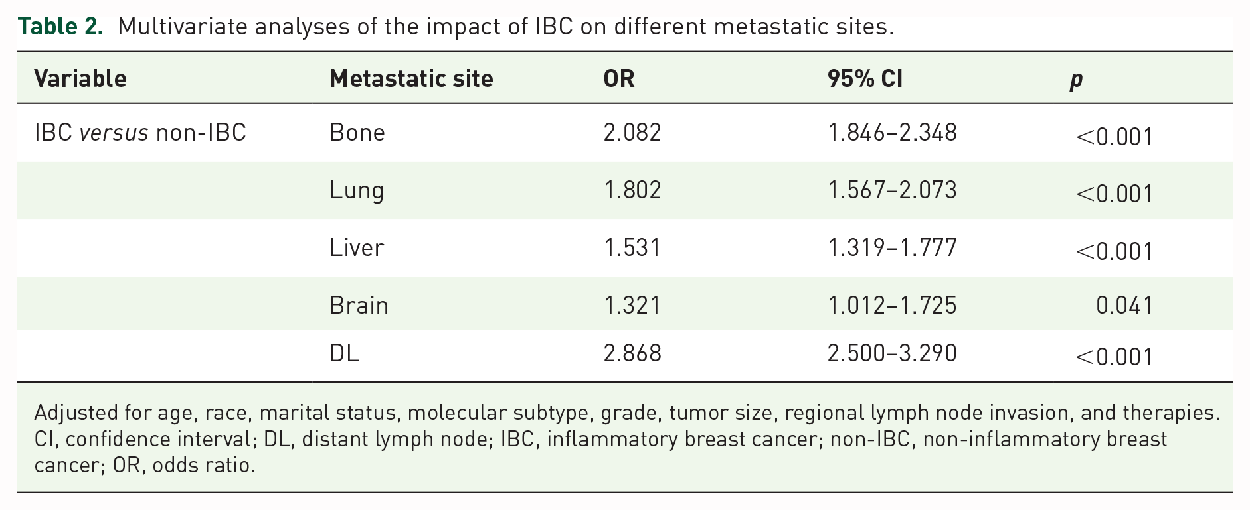Click the confidence interval 1.319–1.777

(892, 248)
